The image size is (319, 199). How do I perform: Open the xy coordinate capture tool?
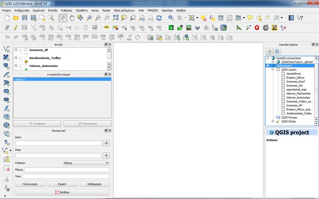tap(95, 28)
